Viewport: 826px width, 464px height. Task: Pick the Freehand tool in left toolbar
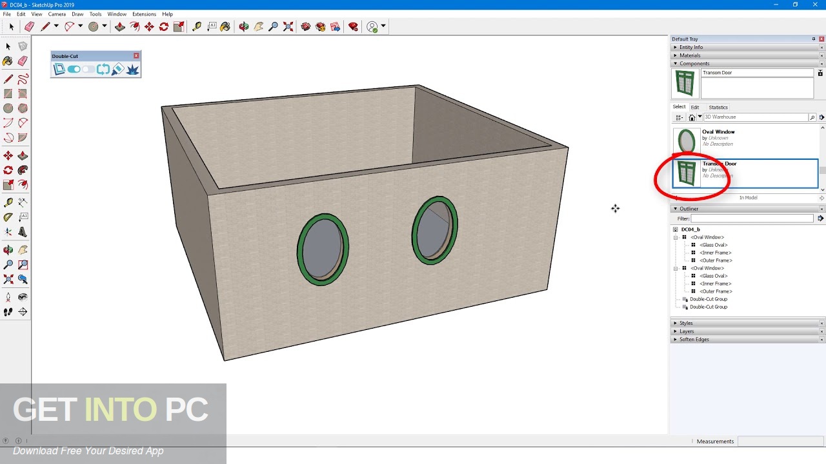point(23,79)
